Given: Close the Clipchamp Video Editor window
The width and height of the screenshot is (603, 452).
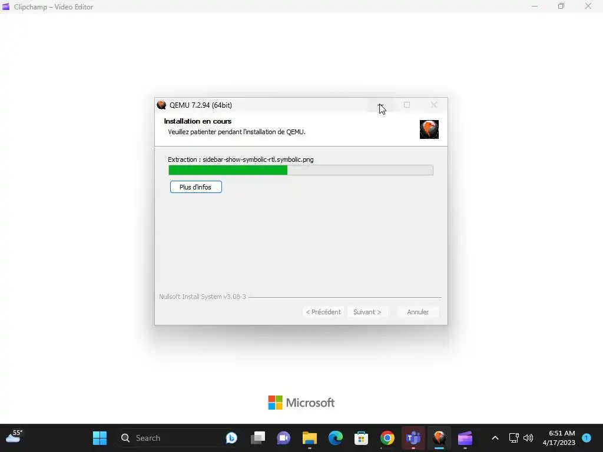Looking at the screenshot, I should coord(588,6).
